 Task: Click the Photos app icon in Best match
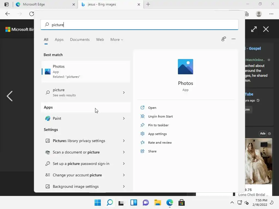pos(47,72)
